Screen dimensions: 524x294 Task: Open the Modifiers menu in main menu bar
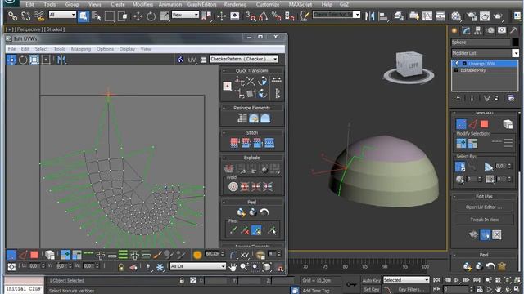[142, 4]
